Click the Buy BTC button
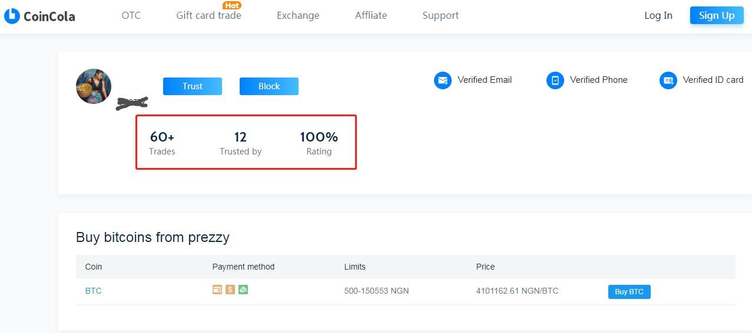This screenshot has height=333, width=752. 629,292
